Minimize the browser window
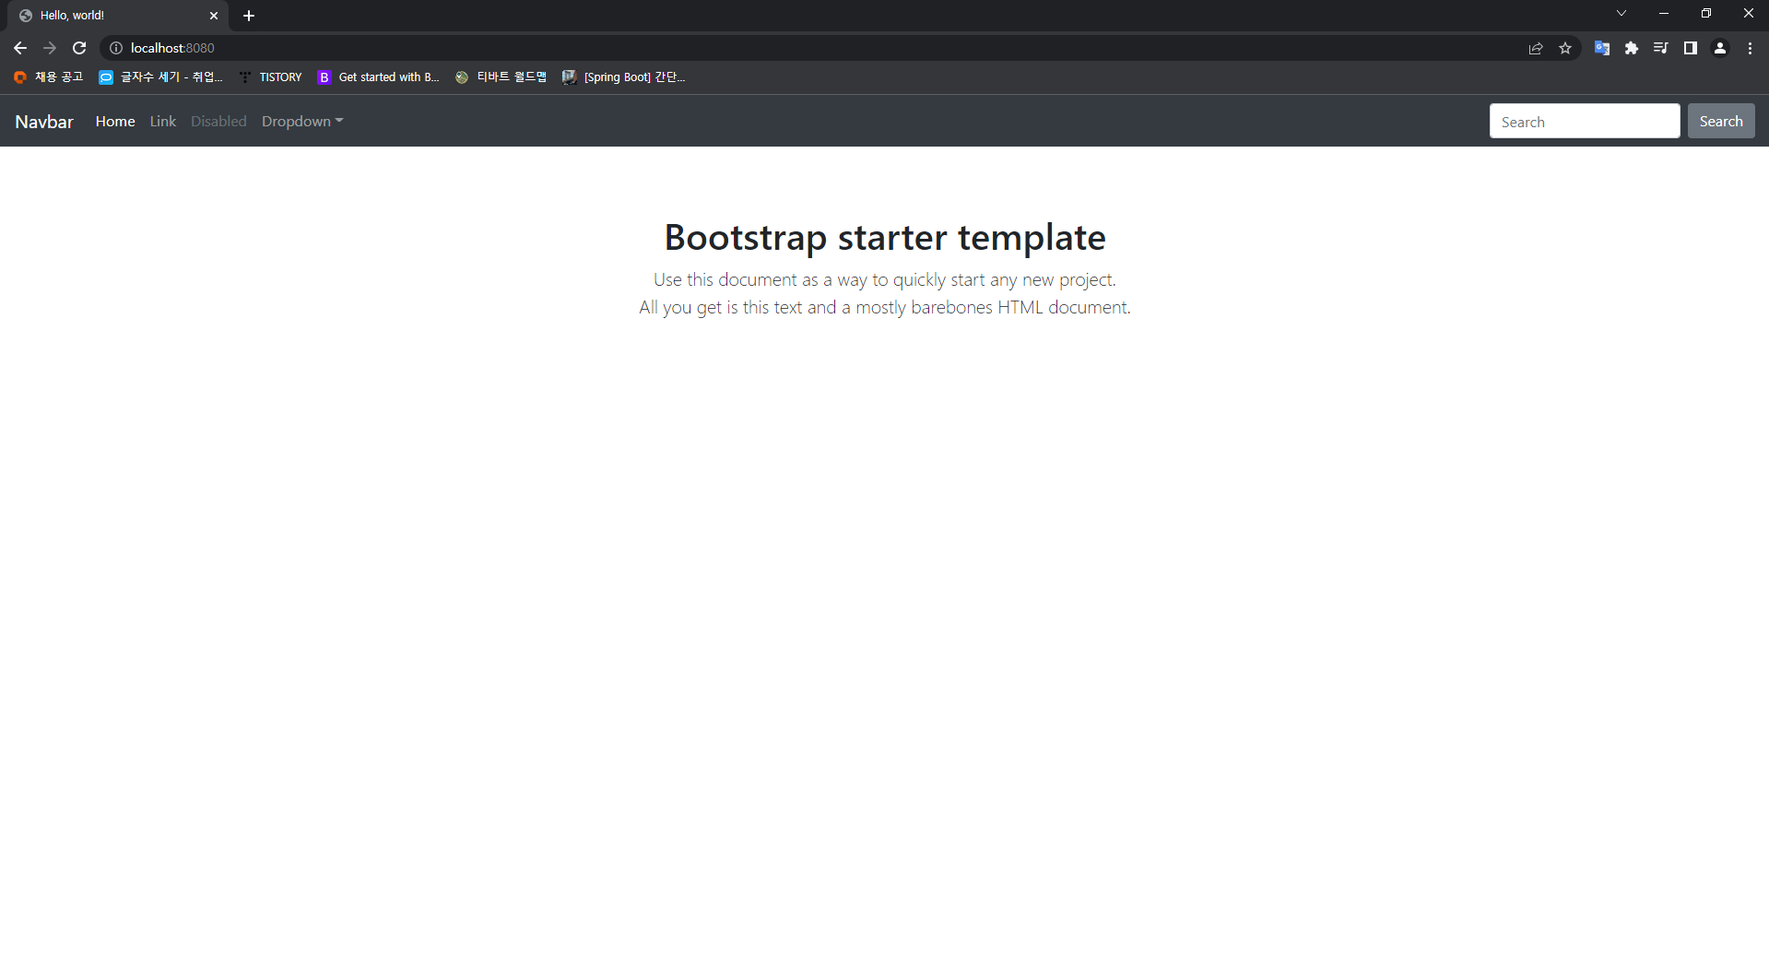This screenshot has width=1769, height=956. click(x=1664, y=13)
